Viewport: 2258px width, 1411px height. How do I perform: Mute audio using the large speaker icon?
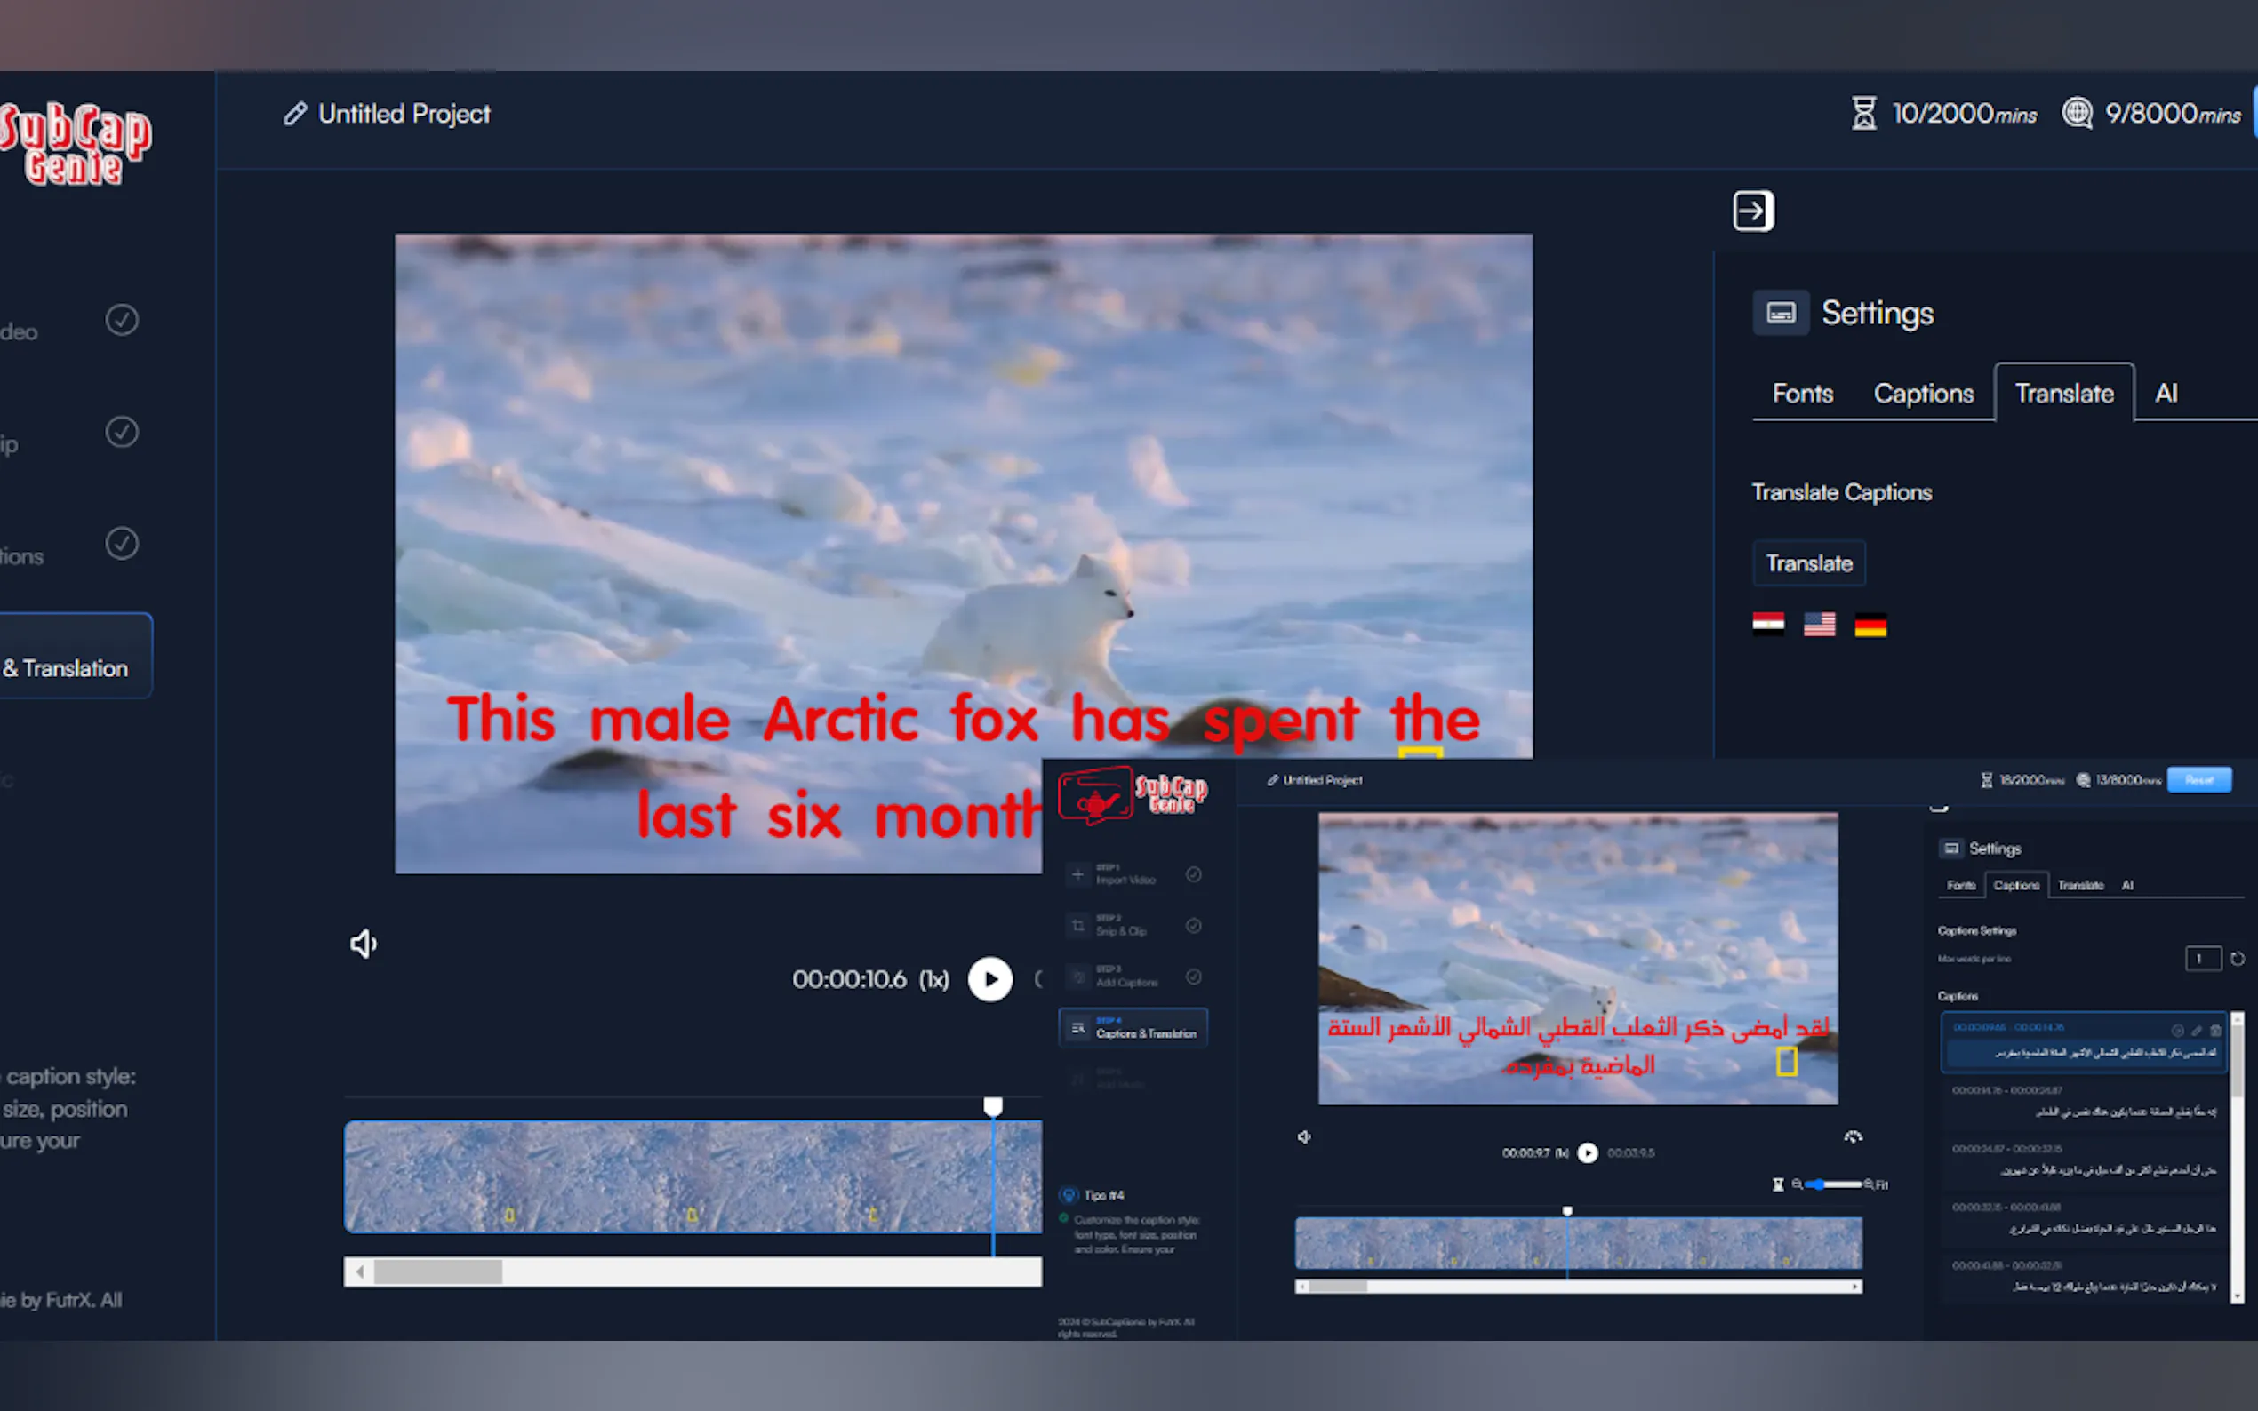[x=363, y=944]
